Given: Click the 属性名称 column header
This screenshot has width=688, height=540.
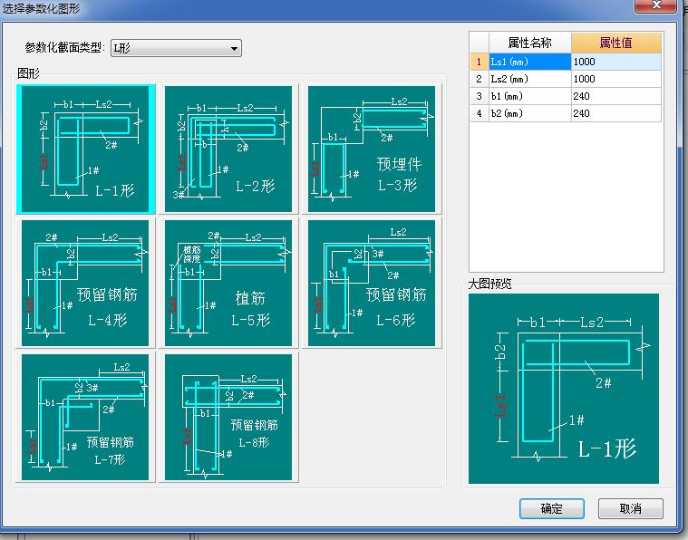Looking at the screenshot, I should pyautogui.click(x=530, y=43).
